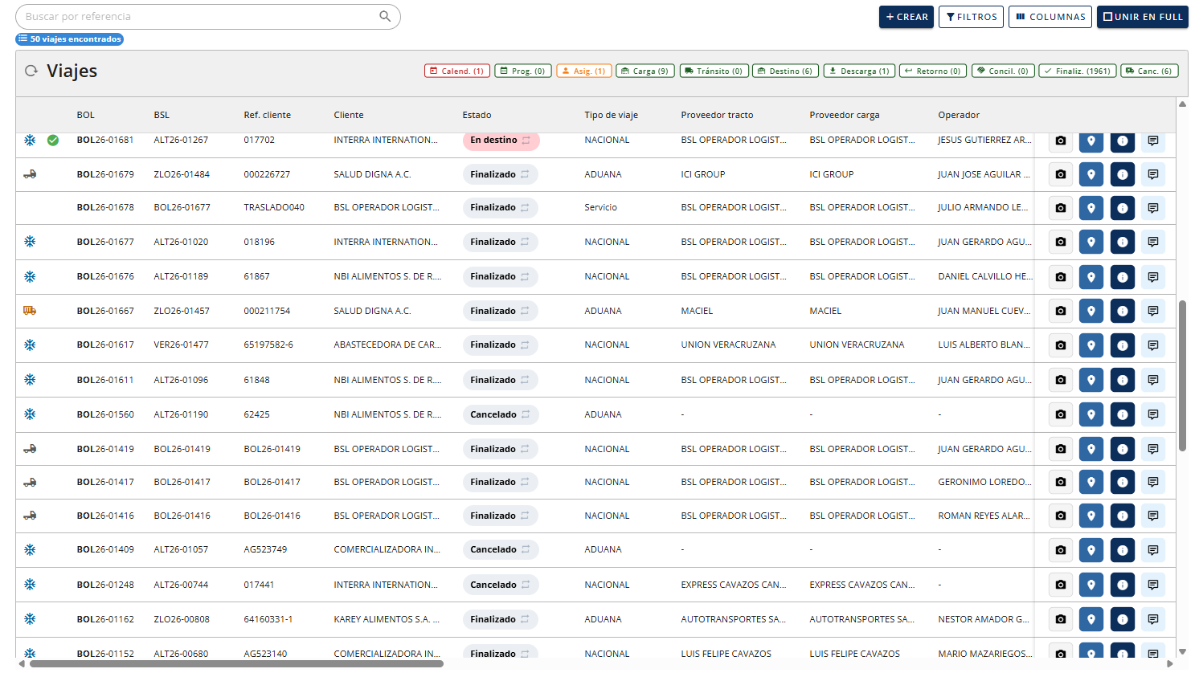1199x677 pixels.
Task: Open info details for BOL26-01667 trip
Action: (1123, 311)
